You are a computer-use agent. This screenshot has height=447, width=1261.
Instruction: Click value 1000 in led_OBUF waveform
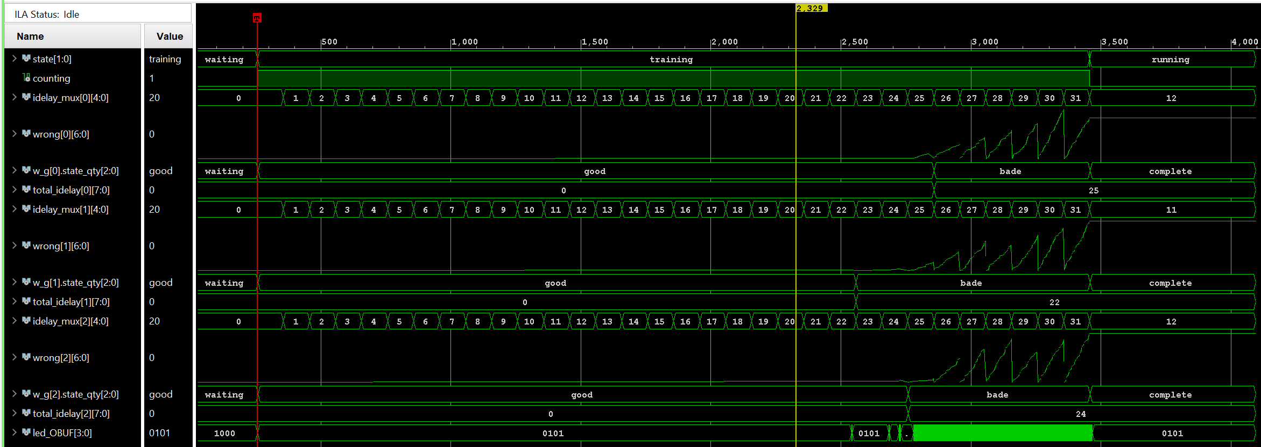coord(224,433)
